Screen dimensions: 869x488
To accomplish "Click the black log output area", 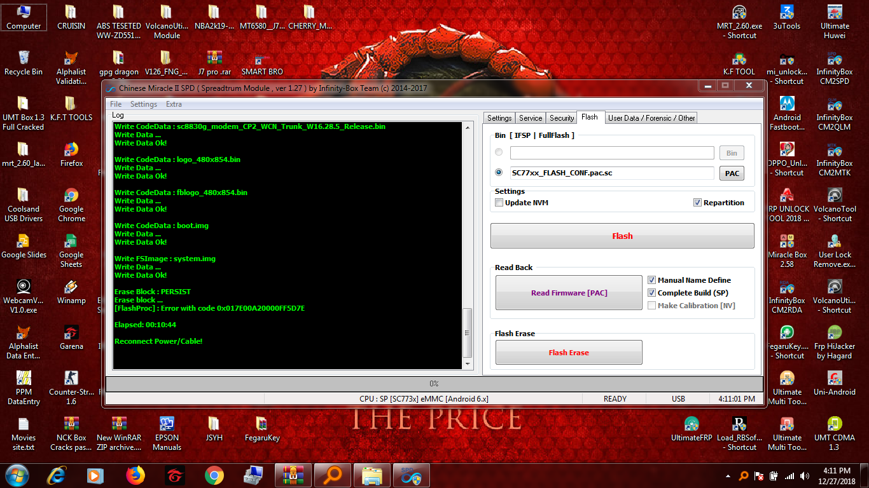I will pos(288,245).
